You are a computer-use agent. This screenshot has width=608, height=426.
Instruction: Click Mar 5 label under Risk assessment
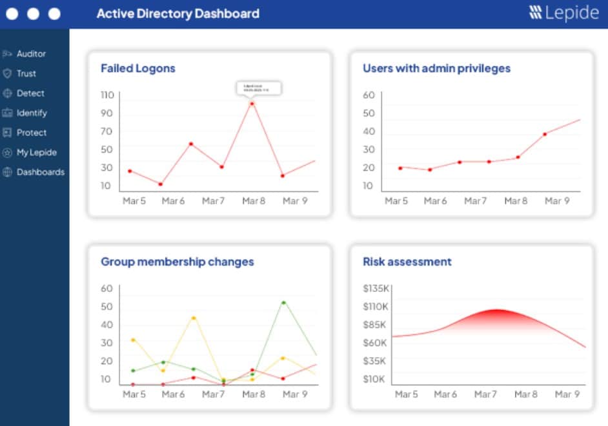406,394
